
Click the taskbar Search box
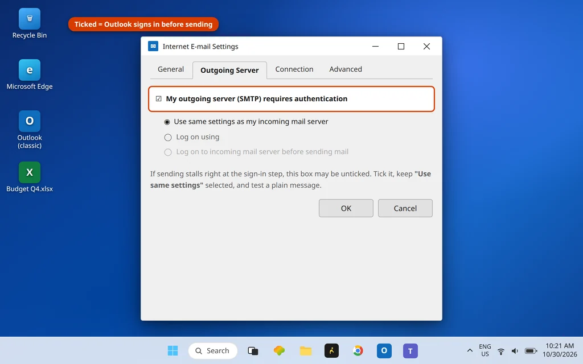pyautogui.click(x=213, y=350)
